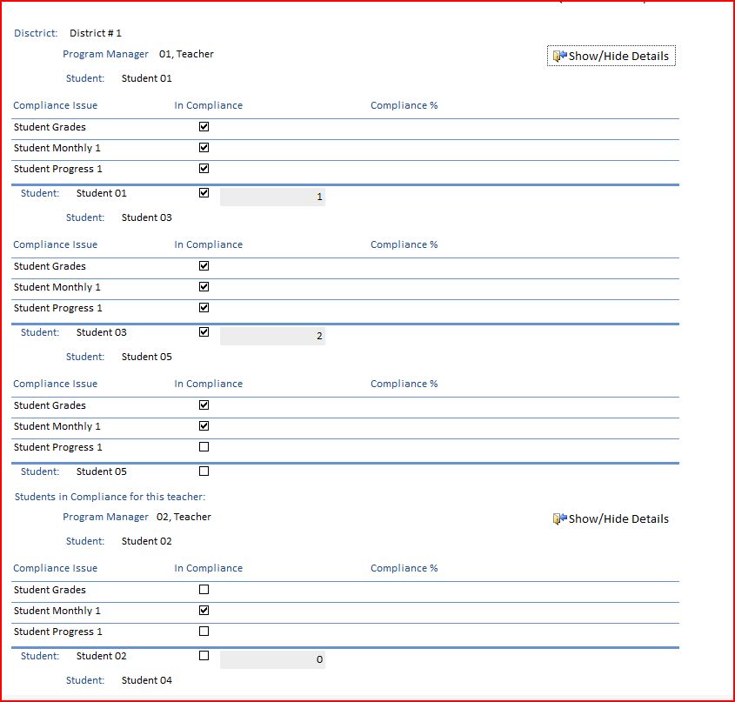Click the running count field showing 2

pyautogui.click(x=272, y=337)
